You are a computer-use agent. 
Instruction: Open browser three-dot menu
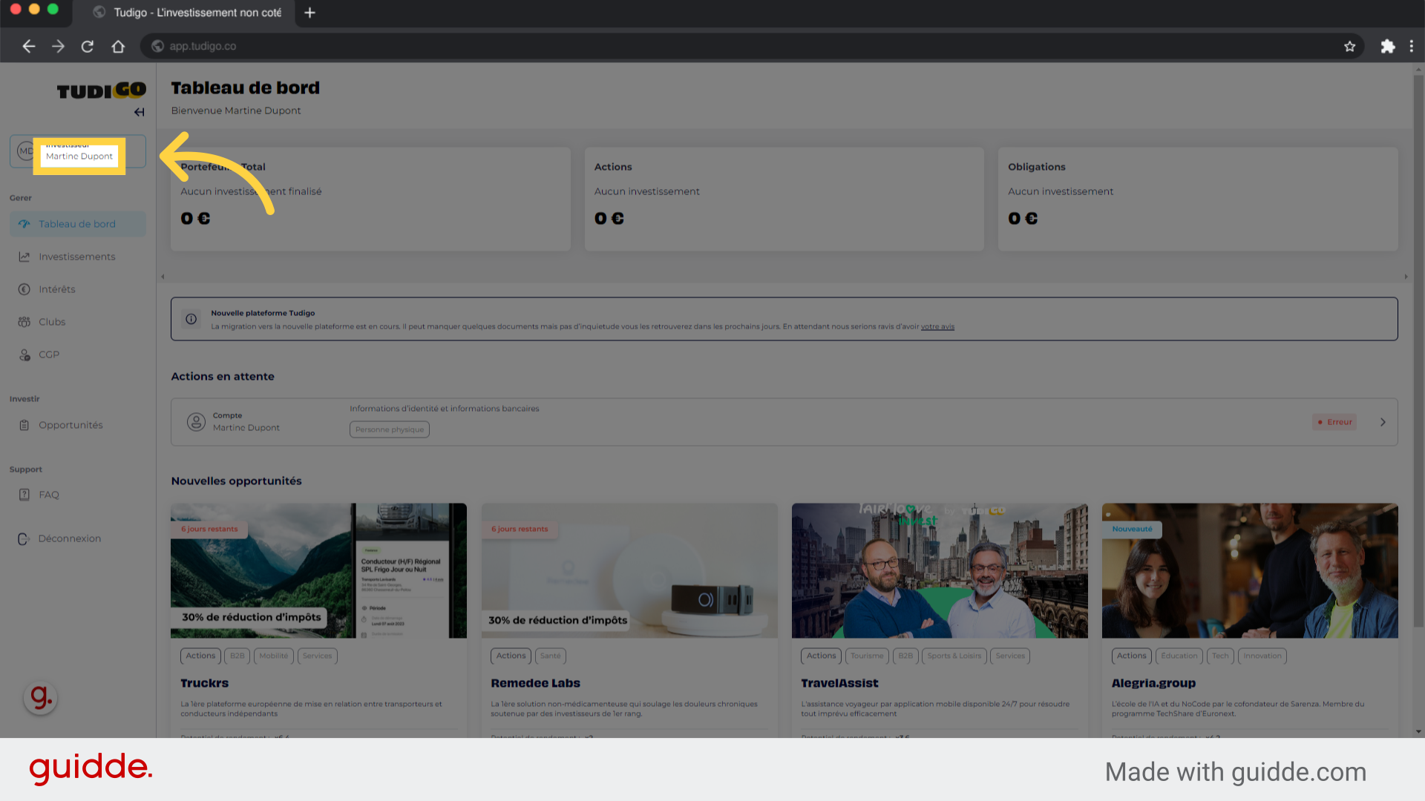coord(1412,46)
